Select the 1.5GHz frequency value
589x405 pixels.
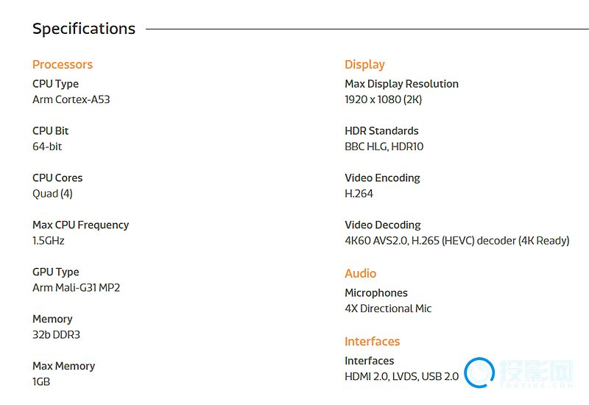(49, 241)
